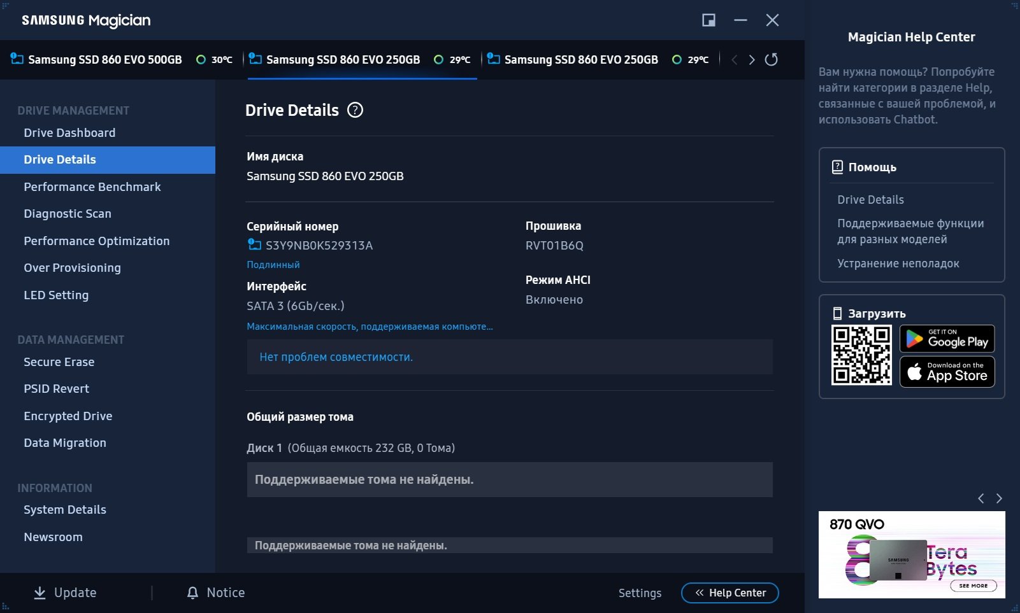Click the Google Play badge
This screenshot has width=1020, height=613.
pyautogui.click(x=947, y=339)
